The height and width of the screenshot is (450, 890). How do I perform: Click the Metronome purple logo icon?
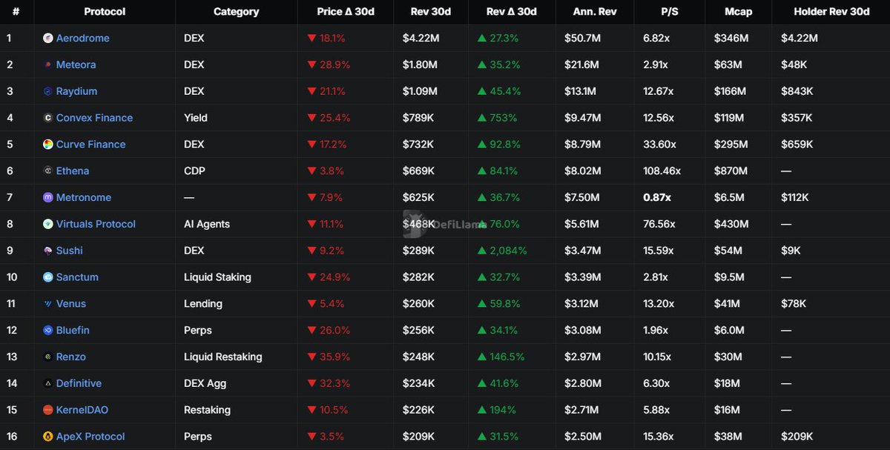(48, 198)
